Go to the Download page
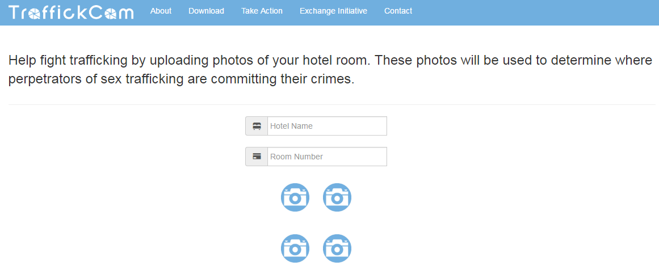659x270 pixels. point(206,11)
